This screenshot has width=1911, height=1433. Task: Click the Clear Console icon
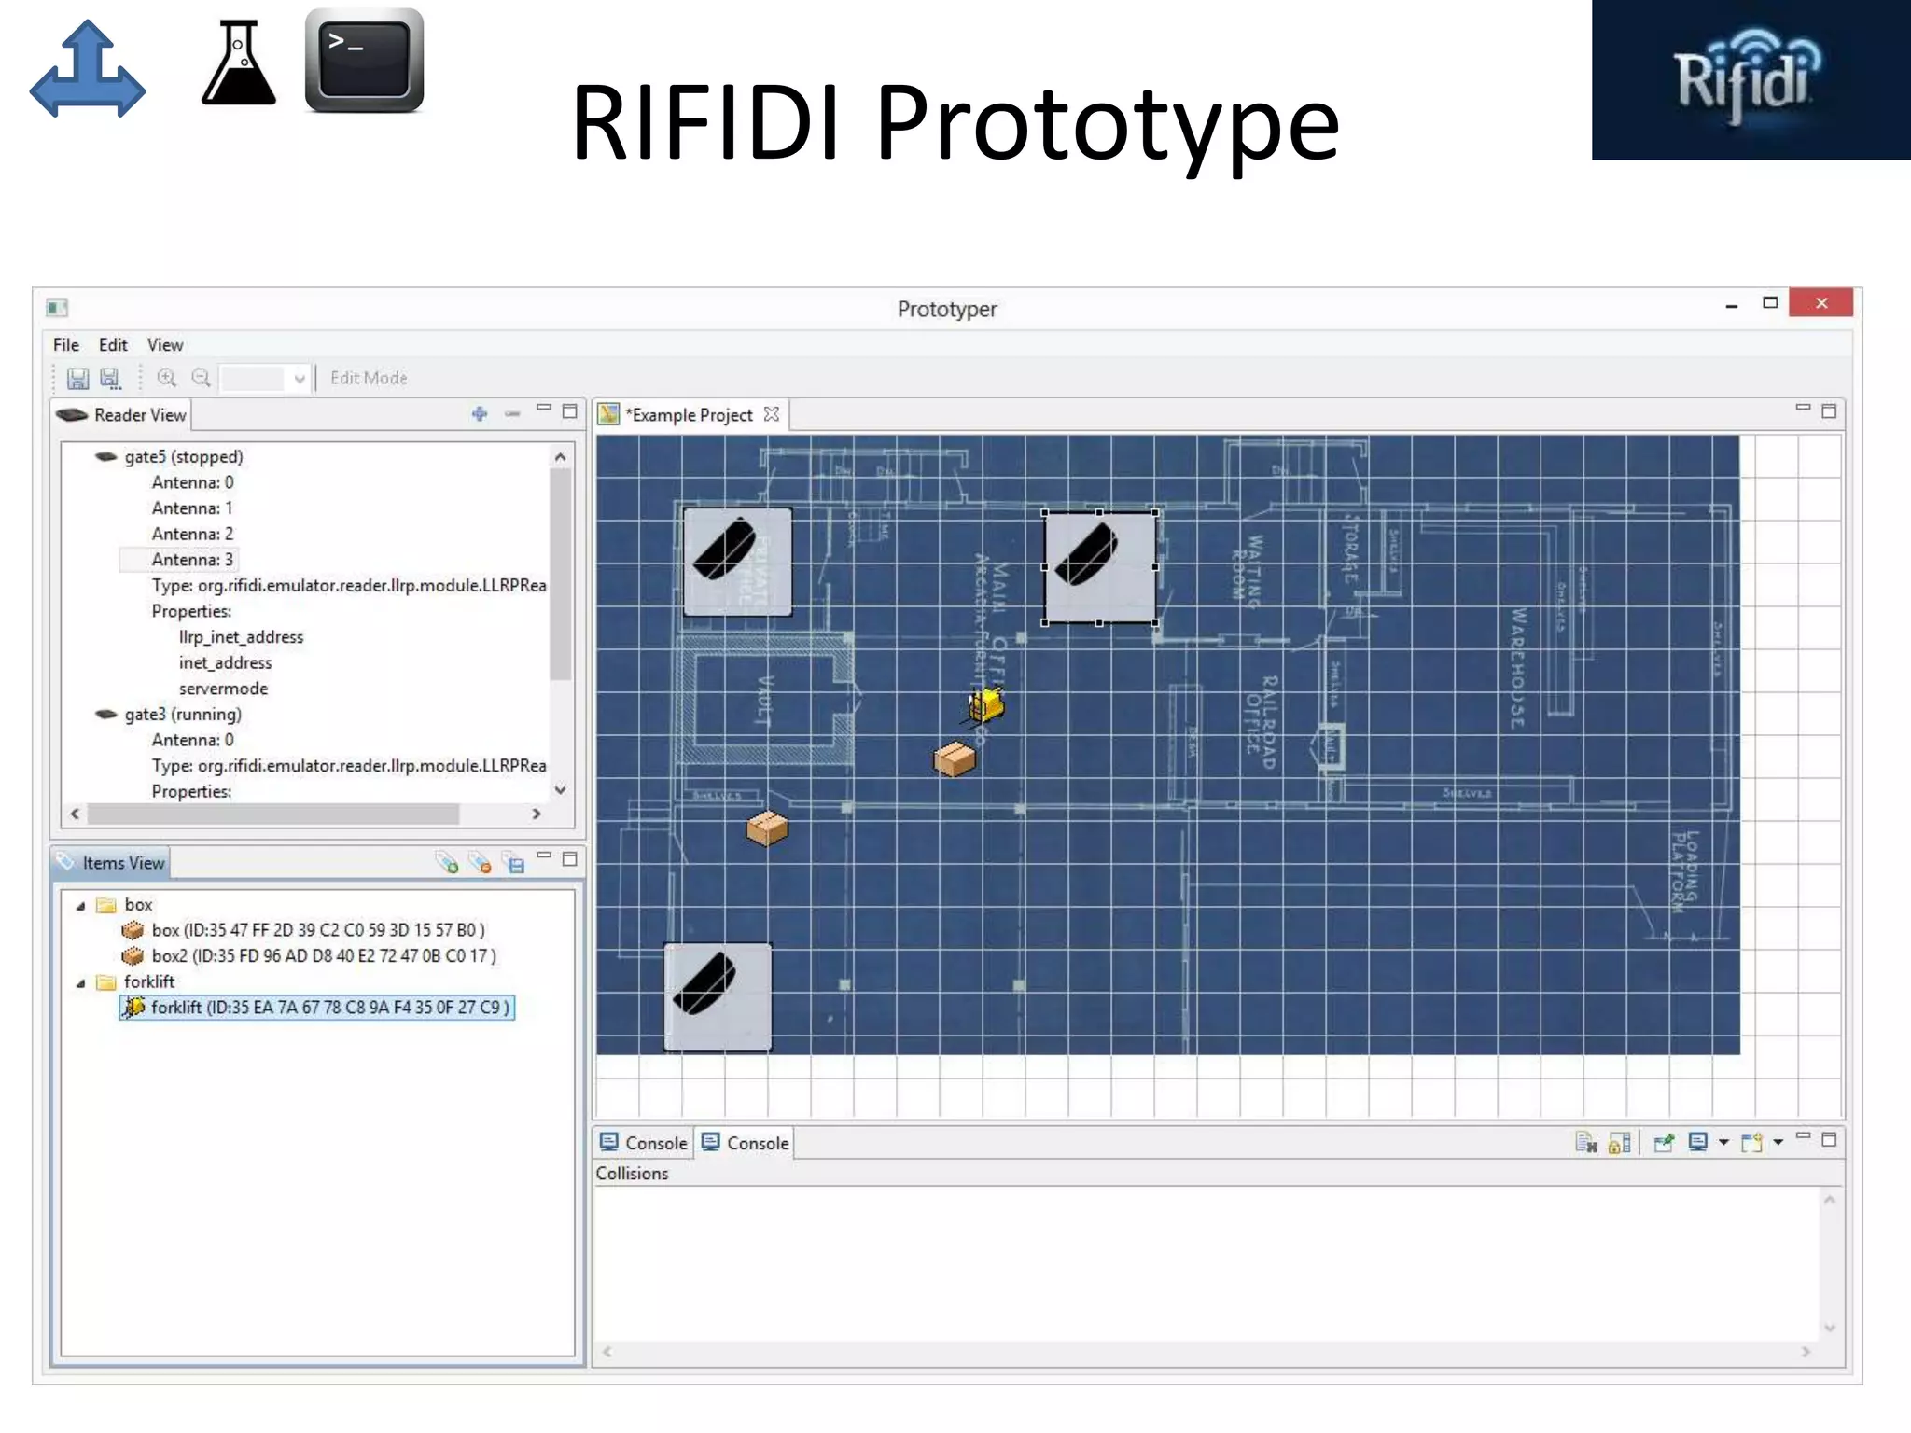tap(1586, 1142)
